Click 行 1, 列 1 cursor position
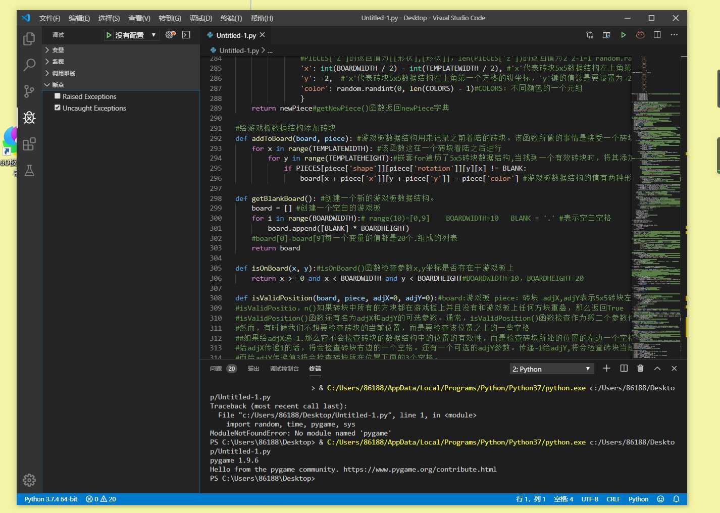 [531, 499]
